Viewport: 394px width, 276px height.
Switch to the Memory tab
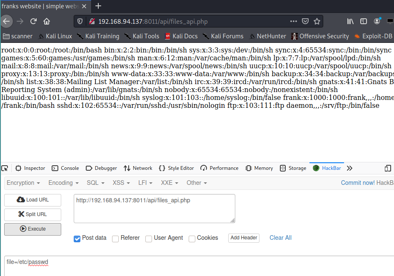tap(259, 168)
